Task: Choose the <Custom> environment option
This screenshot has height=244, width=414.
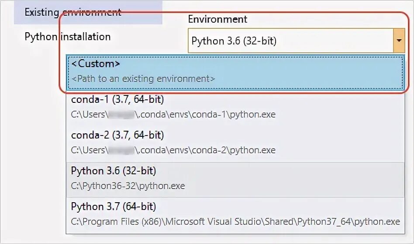Action: (x=96, y=64)
